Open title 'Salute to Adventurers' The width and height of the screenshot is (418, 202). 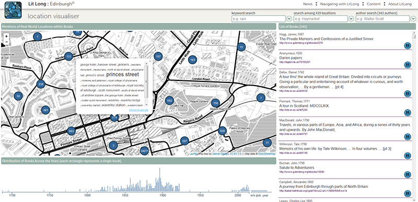[297, 168]
